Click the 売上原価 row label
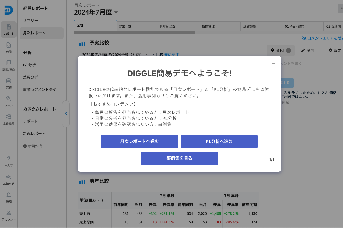343x228 pixels. tap(86, 222)
